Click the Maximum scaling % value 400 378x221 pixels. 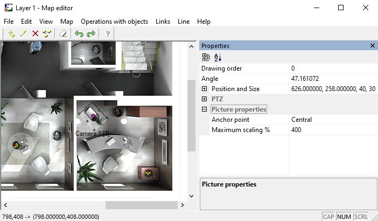click(x=333, y=130)
